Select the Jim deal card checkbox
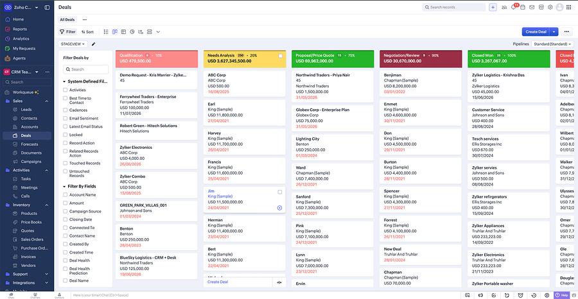 click(x=280, y=192)
